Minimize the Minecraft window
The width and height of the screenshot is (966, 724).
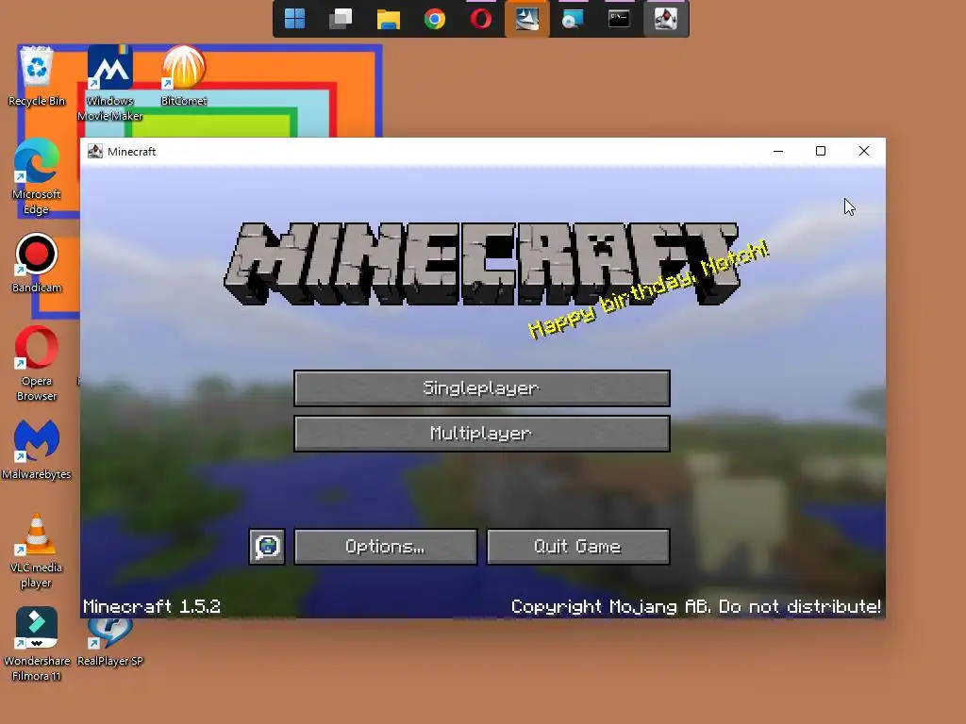pos(778,152)
